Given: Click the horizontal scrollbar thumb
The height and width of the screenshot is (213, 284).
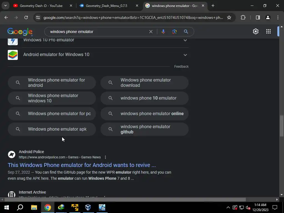Looking at the screenshot, I should coord(125,199).
